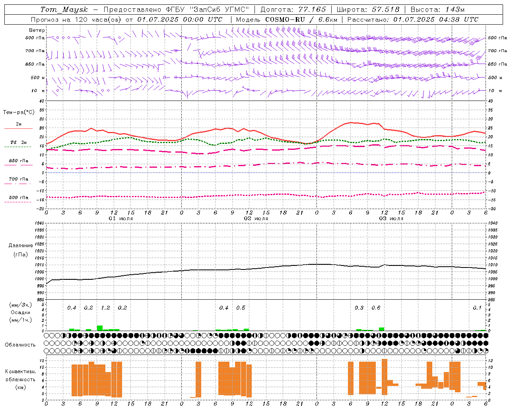The width and height of the screenshot is (509, 407).
Task: Click the "1.2" precipitation amount value
Action: 105,308
